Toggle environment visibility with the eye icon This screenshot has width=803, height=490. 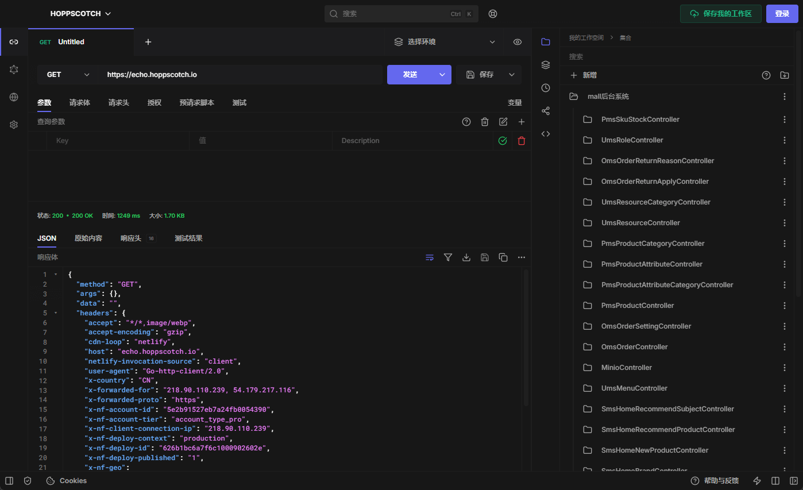pos(518,42)
